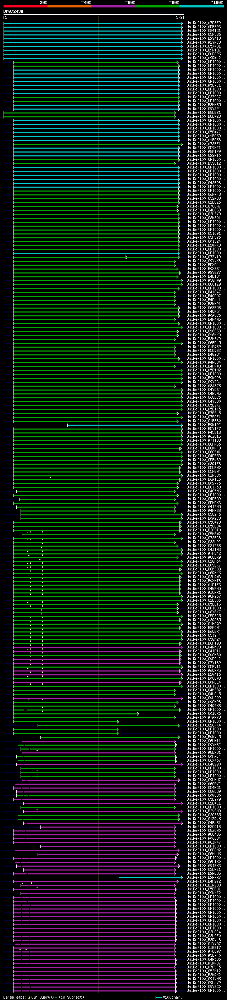Click hit label UniRef100_Q16Q63
Viewport: 227px width, 1000px height.
click(x=204, y=331)
